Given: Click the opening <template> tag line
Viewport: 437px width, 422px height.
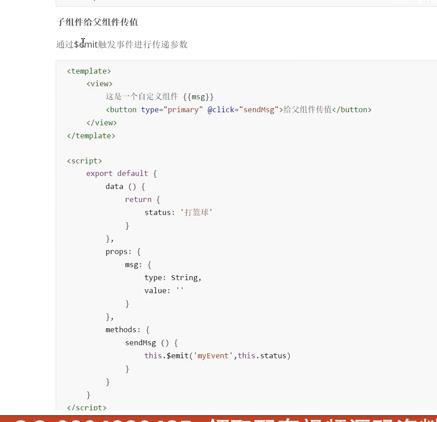Looking at the screenshot, I should [x=88, y=71].
